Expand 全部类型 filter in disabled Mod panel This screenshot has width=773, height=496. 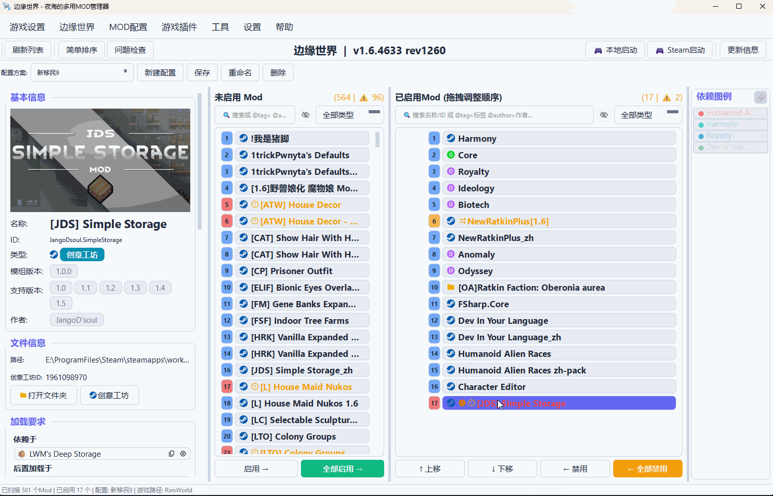coord(350,115)
